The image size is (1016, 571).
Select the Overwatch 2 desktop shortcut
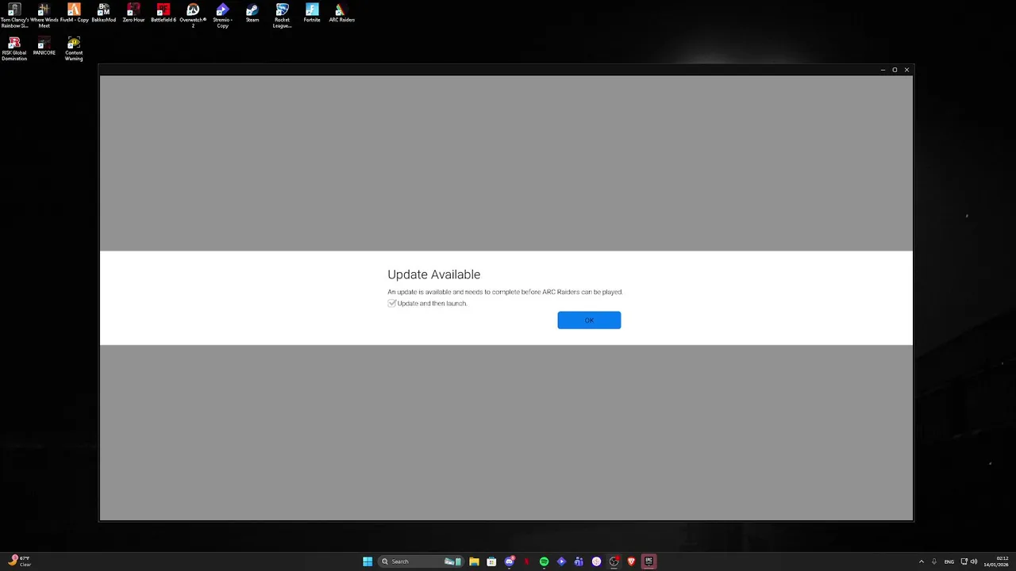pos(193,16)
